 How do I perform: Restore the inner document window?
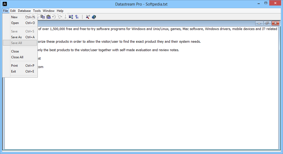pos(267,23)
